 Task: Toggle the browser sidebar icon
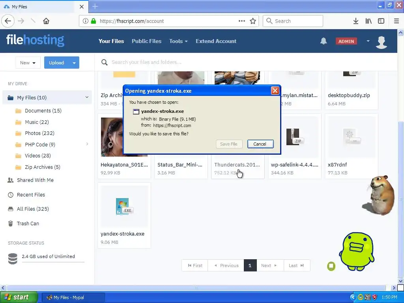[381, 21]
